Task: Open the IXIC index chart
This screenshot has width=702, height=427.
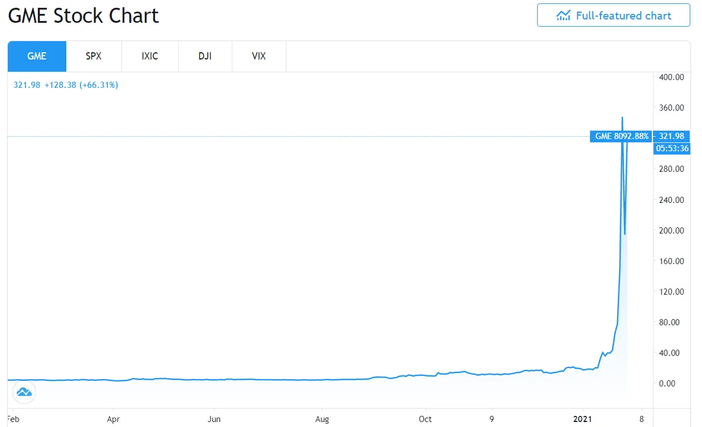Action: pyautogui.click(x=149, y=56)
